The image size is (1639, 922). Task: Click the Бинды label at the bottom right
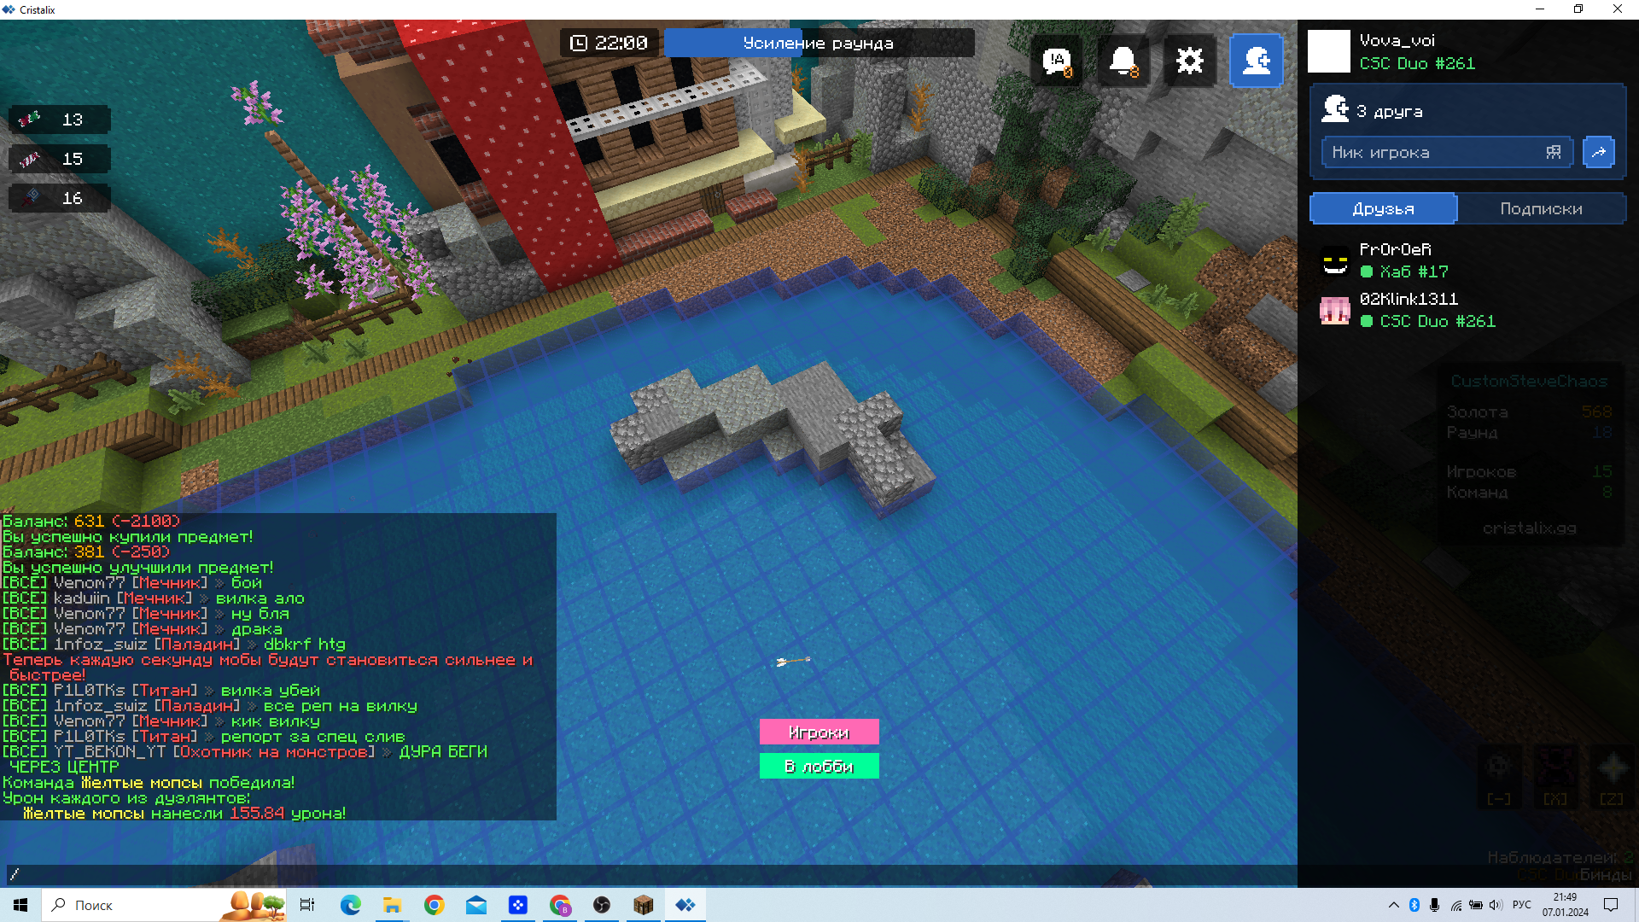point(1606,875)
